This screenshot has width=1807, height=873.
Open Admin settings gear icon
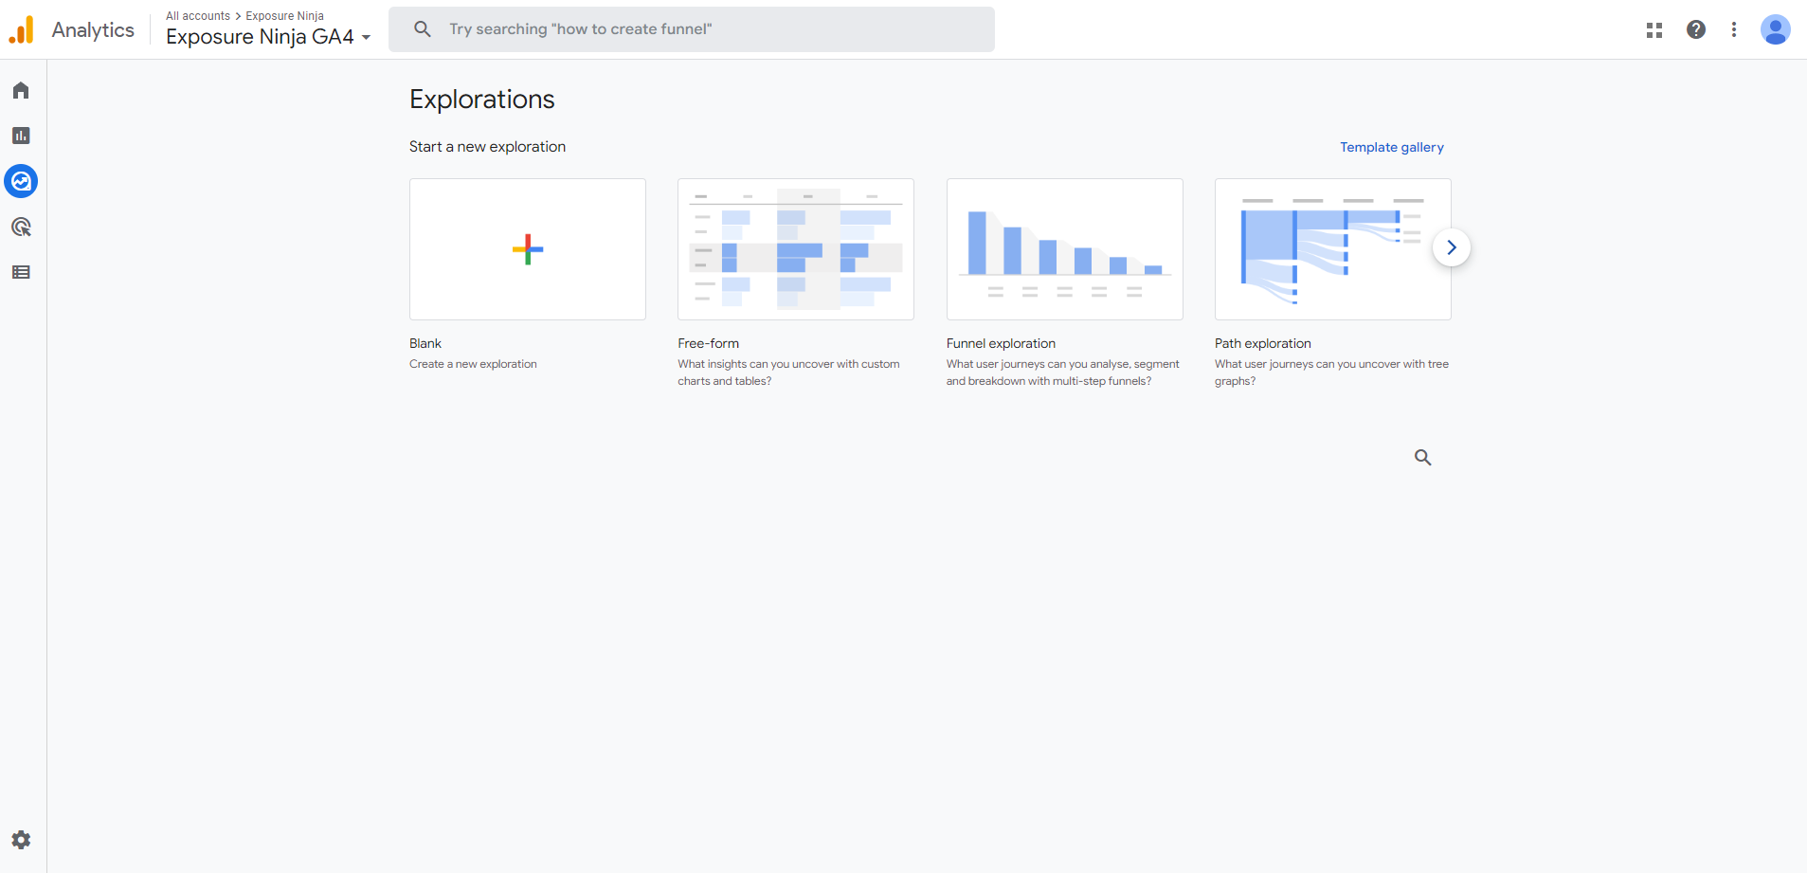click(21, 840)
